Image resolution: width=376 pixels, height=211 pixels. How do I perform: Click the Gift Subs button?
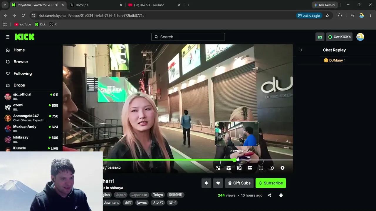[x=239, y=183]
